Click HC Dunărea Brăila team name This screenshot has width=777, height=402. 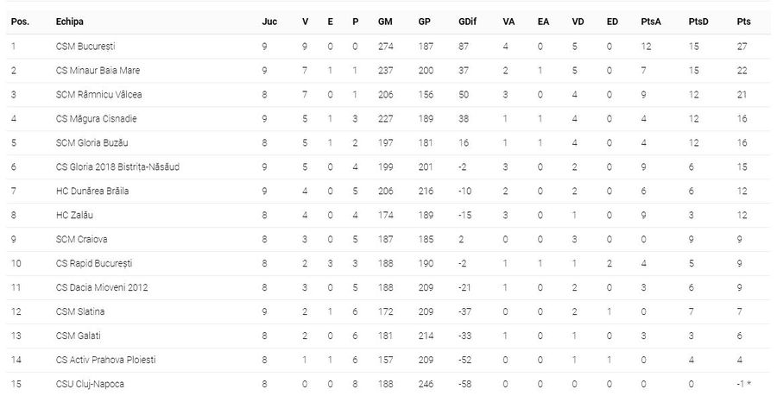(x=92, y=192)
